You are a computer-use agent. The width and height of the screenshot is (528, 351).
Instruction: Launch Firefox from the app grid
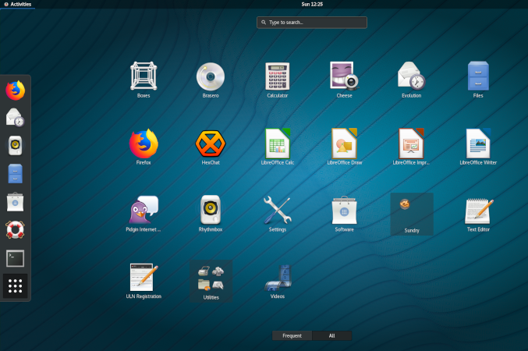point(144,147)
